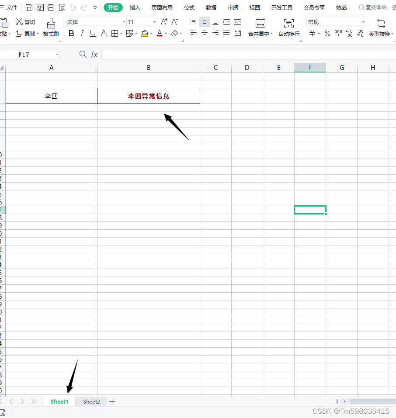Toggle horizontal center alignment

pos(205,33)
